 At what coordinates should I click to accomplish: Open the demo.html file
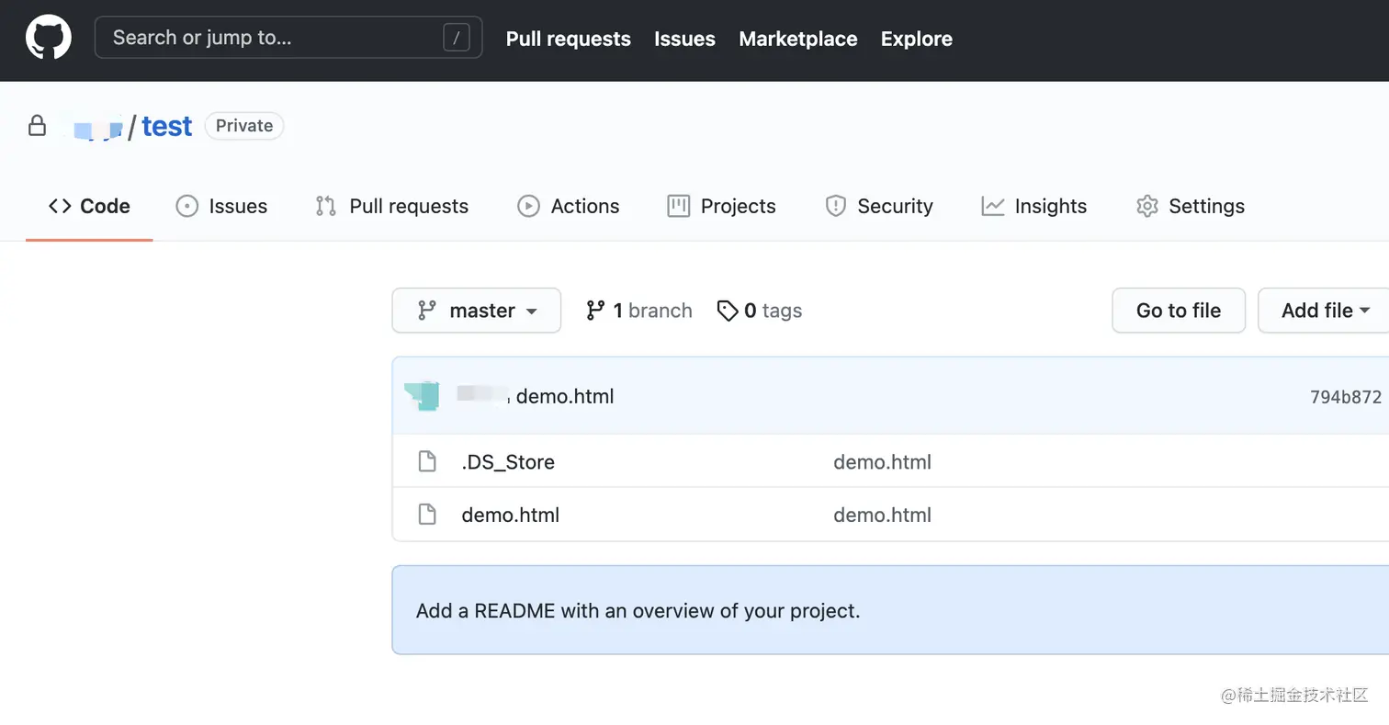(510, 515)
